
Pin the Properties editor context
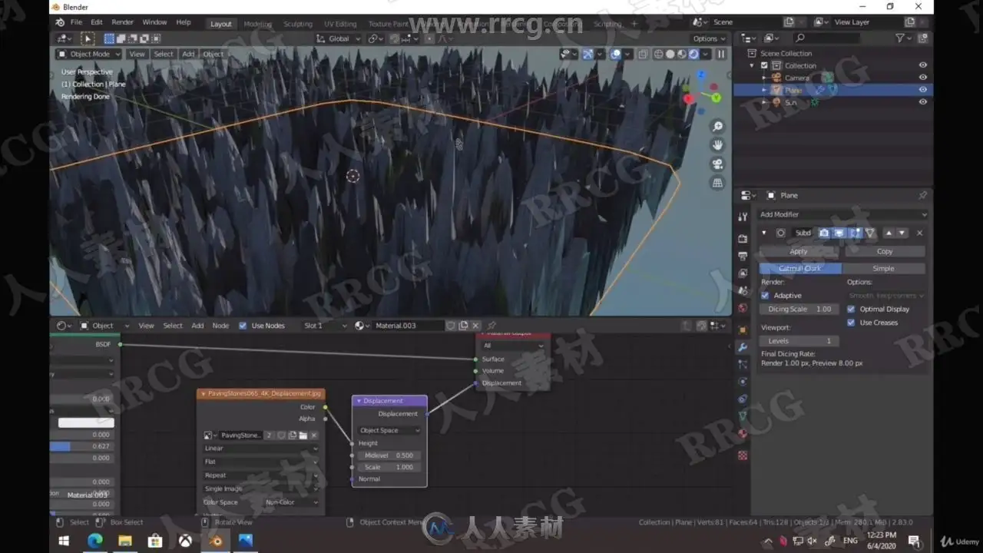(x=922, y=195)
